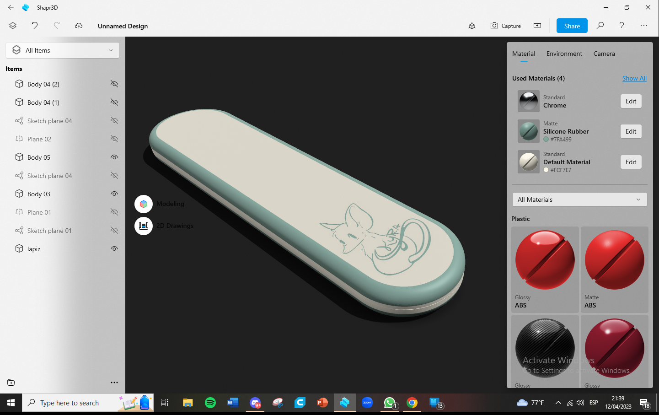This screenshot has width=659, height=415.
Task: Open the search magnifier in the top bar
Action: [x=600, y=26]
